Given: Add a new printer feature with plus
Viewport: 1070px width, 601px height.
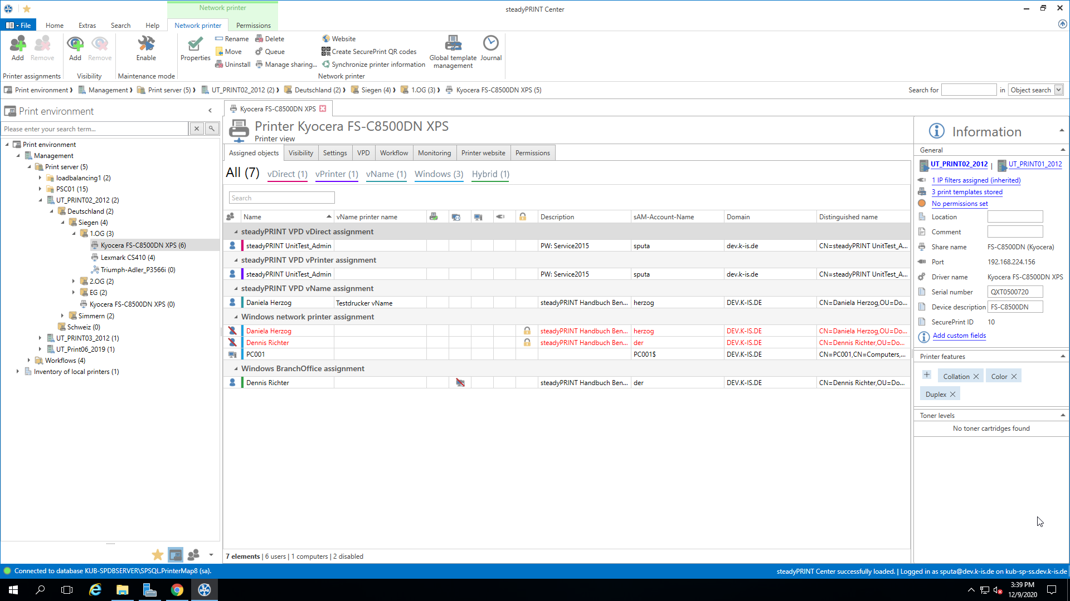Looking at the screenshot, I should 927,375.
